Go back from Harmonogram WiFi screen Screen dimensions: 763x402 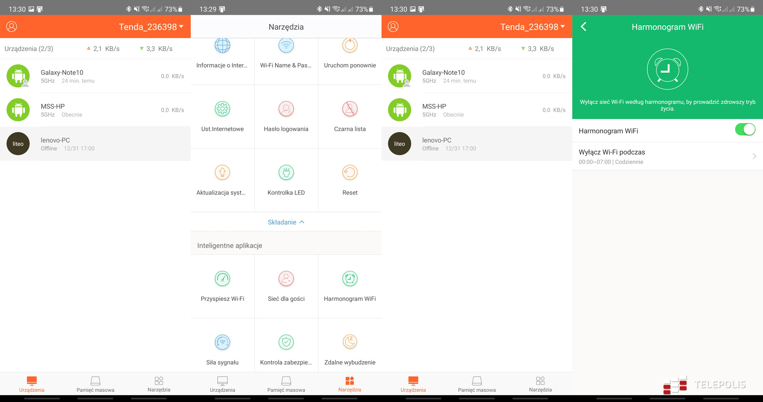point(583,27)
